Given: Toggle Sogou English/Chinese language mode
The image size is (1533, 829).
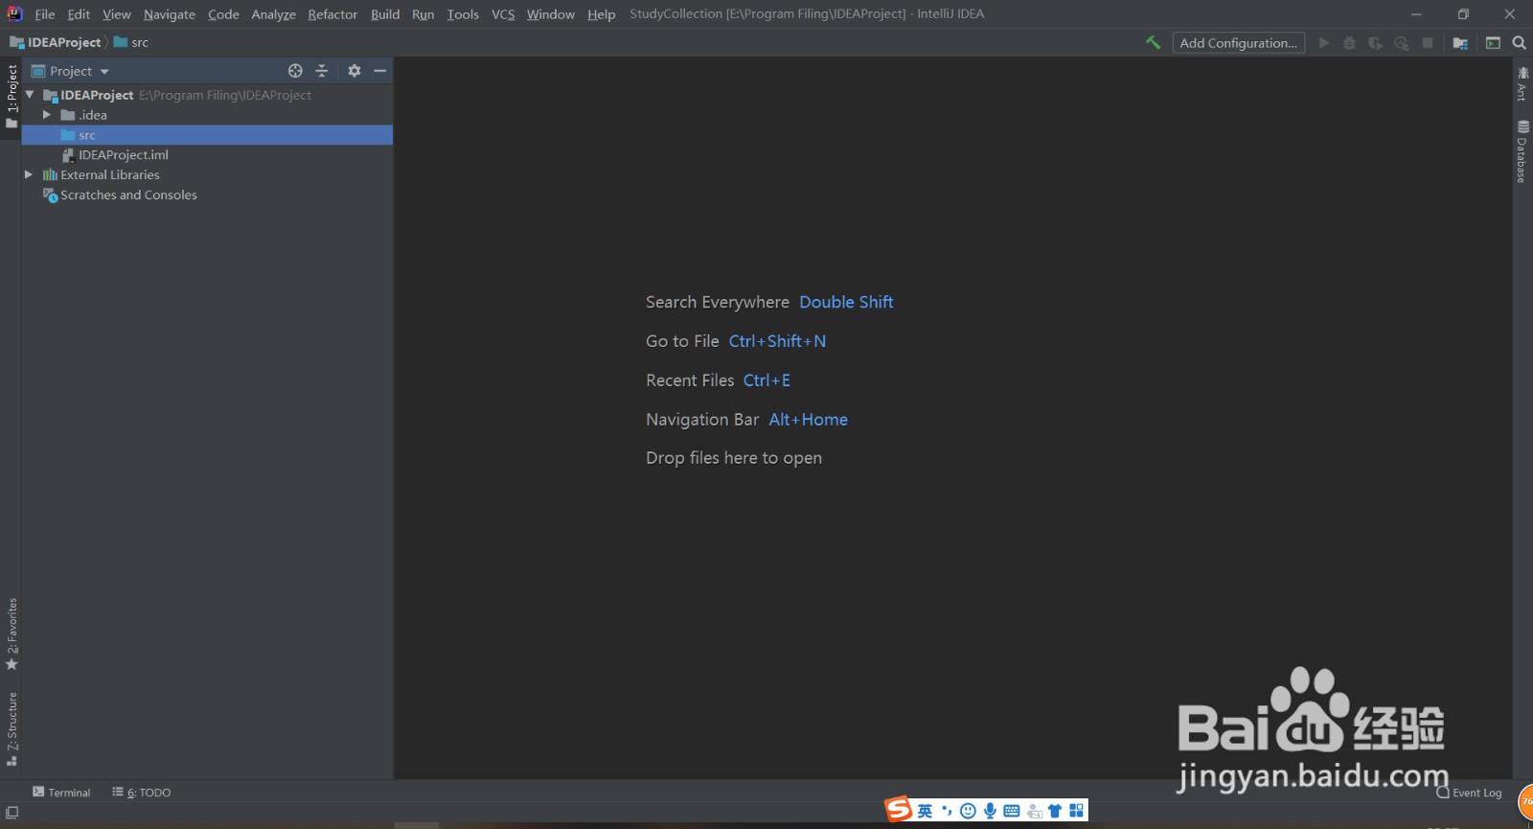Looking at the screenshot, I should (925, 811).
